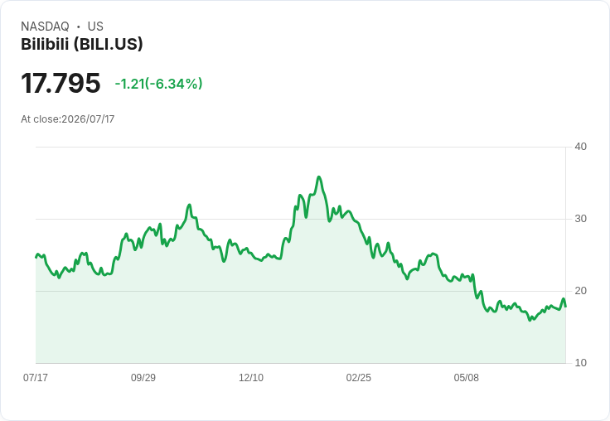Select the 02/25 x-axis date label
Image resolution: width=610 pixels, height=421 pixels.
(359, 377)
